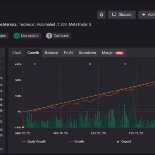The height and width of the screenshot is (155, 155).
Task: Click third blue marker dot above chart
Action: click(125, 64)
